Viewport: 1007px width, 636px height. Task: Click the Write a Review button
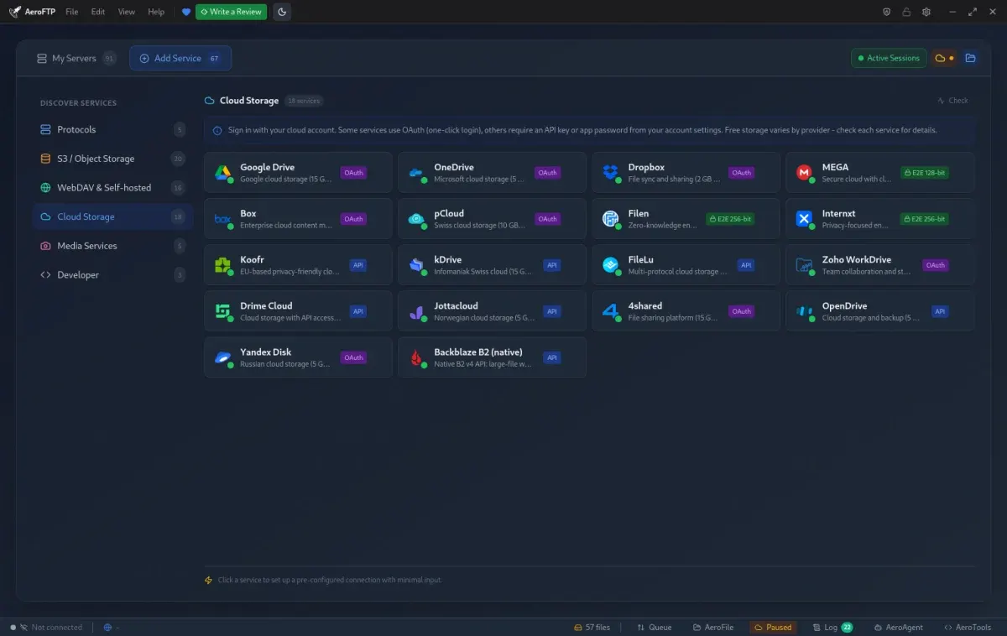pyautogui.click(x=231, y=12)
